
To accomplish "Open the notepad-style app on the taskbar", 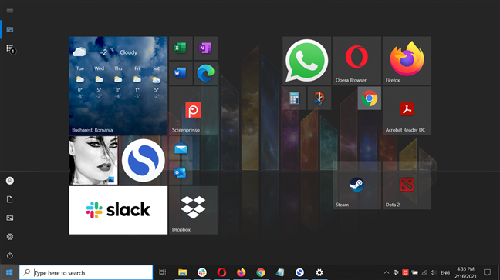I will 280,272.
